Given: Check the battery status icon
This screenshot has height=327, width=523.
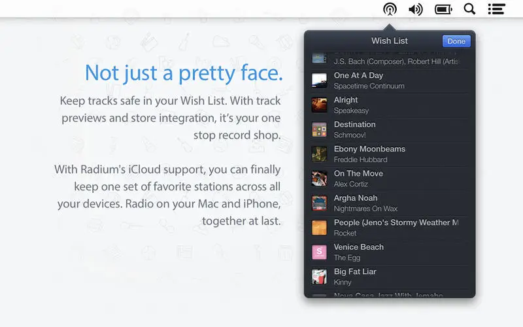Looking at the screenshot, I should tap(443, 9).
